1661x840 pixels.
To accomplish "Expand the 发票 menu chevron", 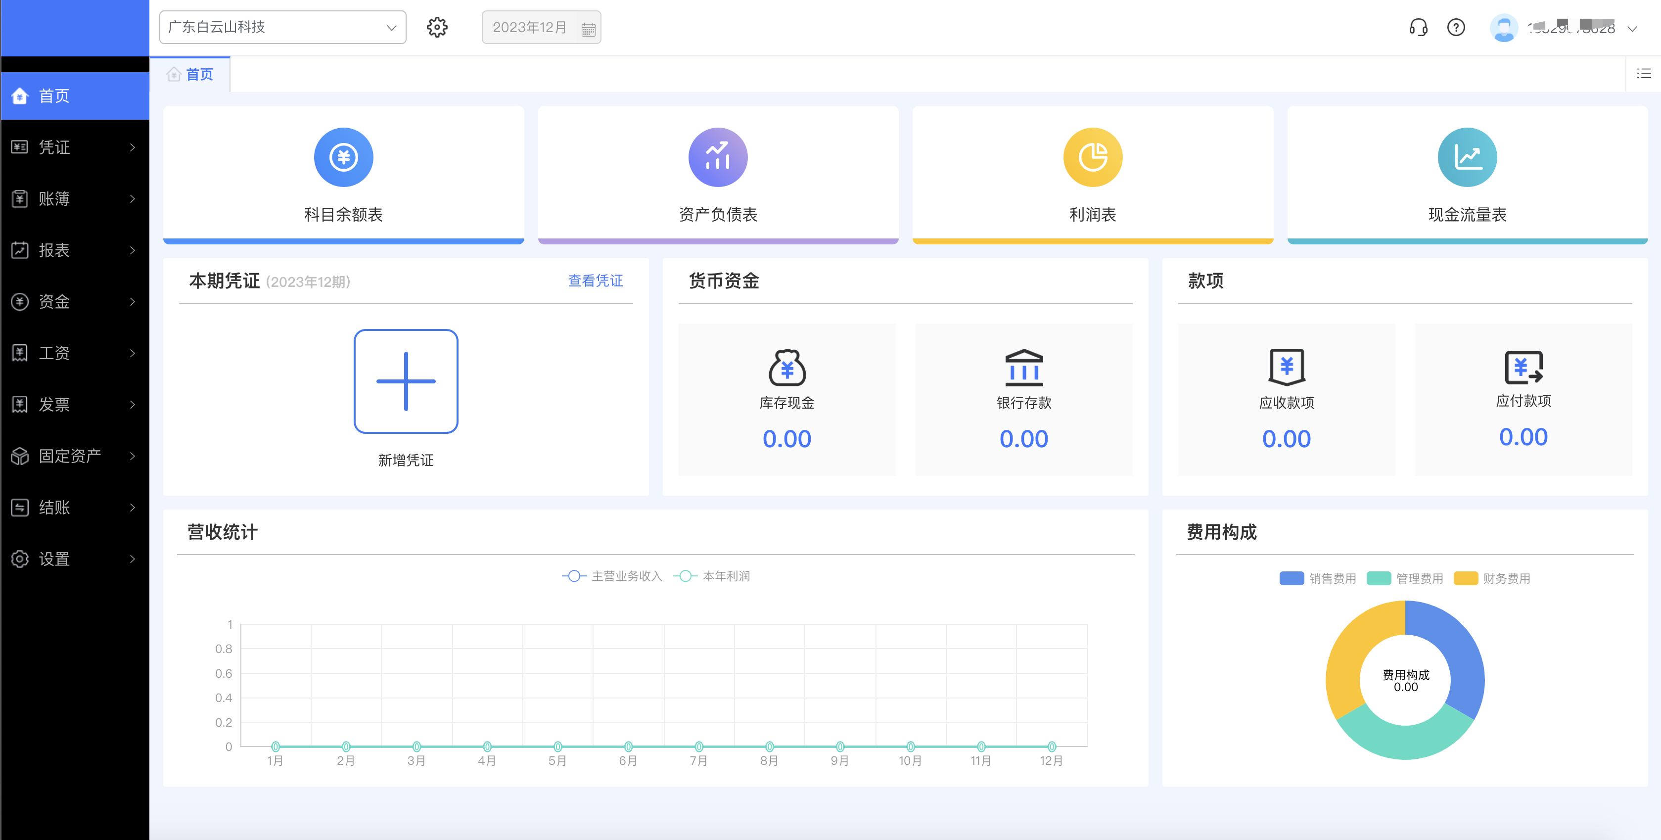I will (x=132, y=404).
